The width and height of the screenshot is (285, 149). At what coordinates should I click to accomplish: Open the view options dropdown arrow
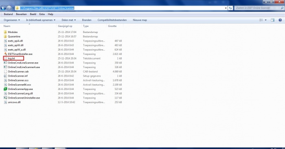265,20
